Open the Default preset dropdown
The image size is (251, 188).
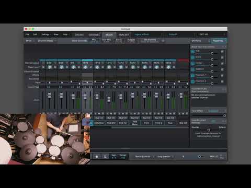182,34
